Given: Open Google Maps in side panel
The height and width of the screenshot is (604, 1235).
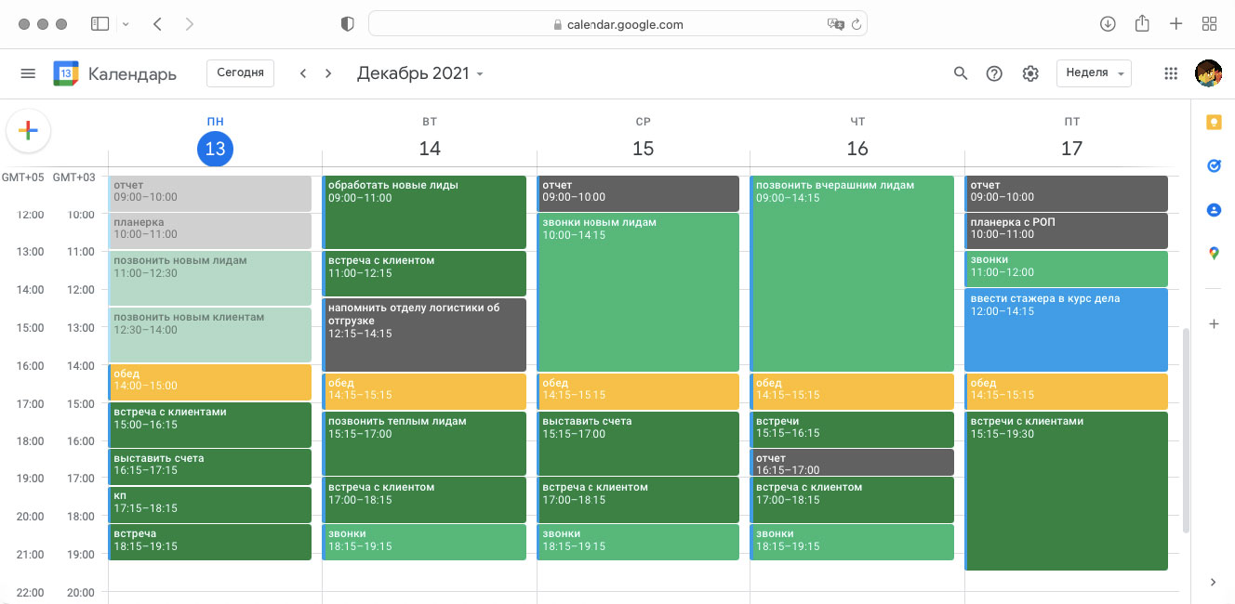Looking at the screenshot, I should tap(1213, 253).
